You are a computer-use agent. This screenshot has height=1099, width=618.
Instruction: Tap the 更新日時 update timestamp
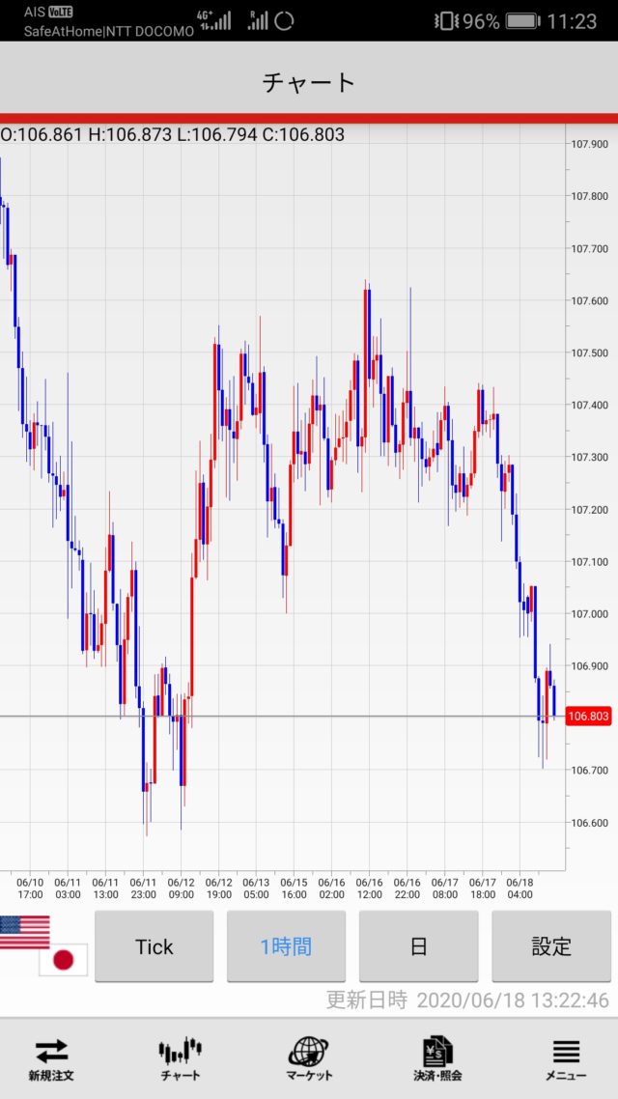467,1000
